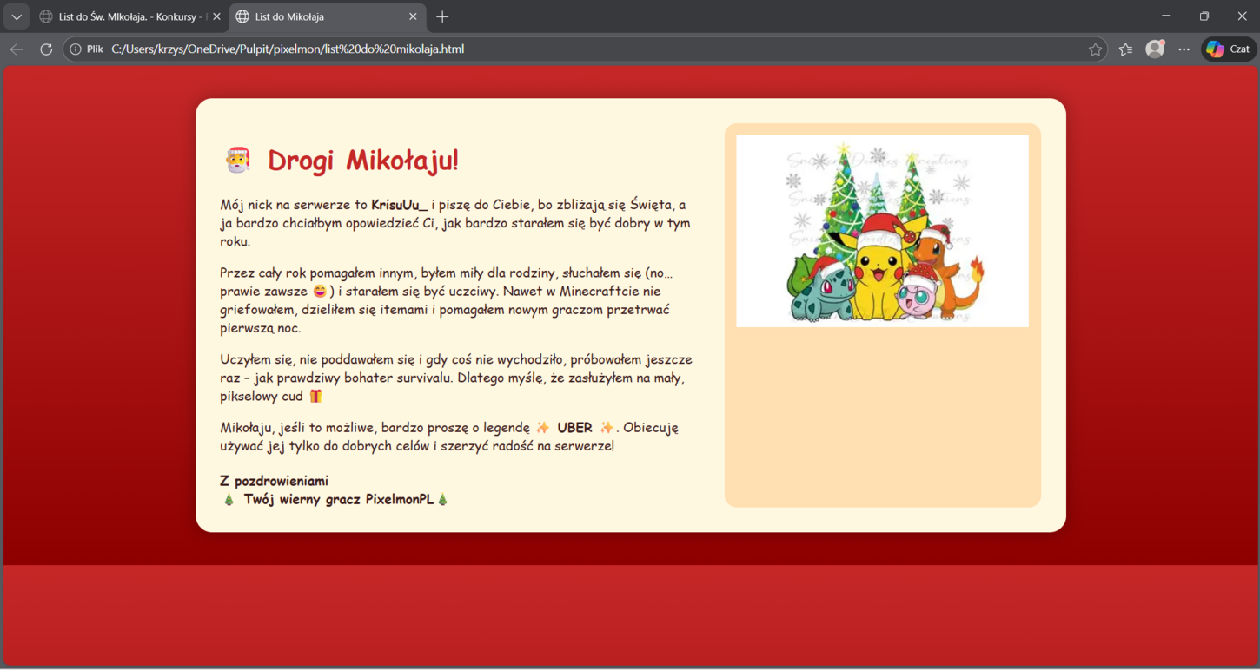Open the user profile avatar
Image resolution: width=1260 pixels, height=670 pixels.
click(1155, 49)
